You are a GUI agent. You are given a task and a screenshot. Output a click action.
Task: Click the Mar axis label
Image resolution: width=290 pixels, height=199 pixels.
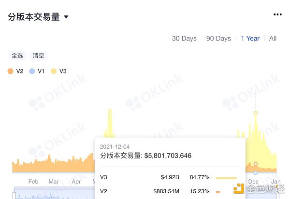(54, 182)
